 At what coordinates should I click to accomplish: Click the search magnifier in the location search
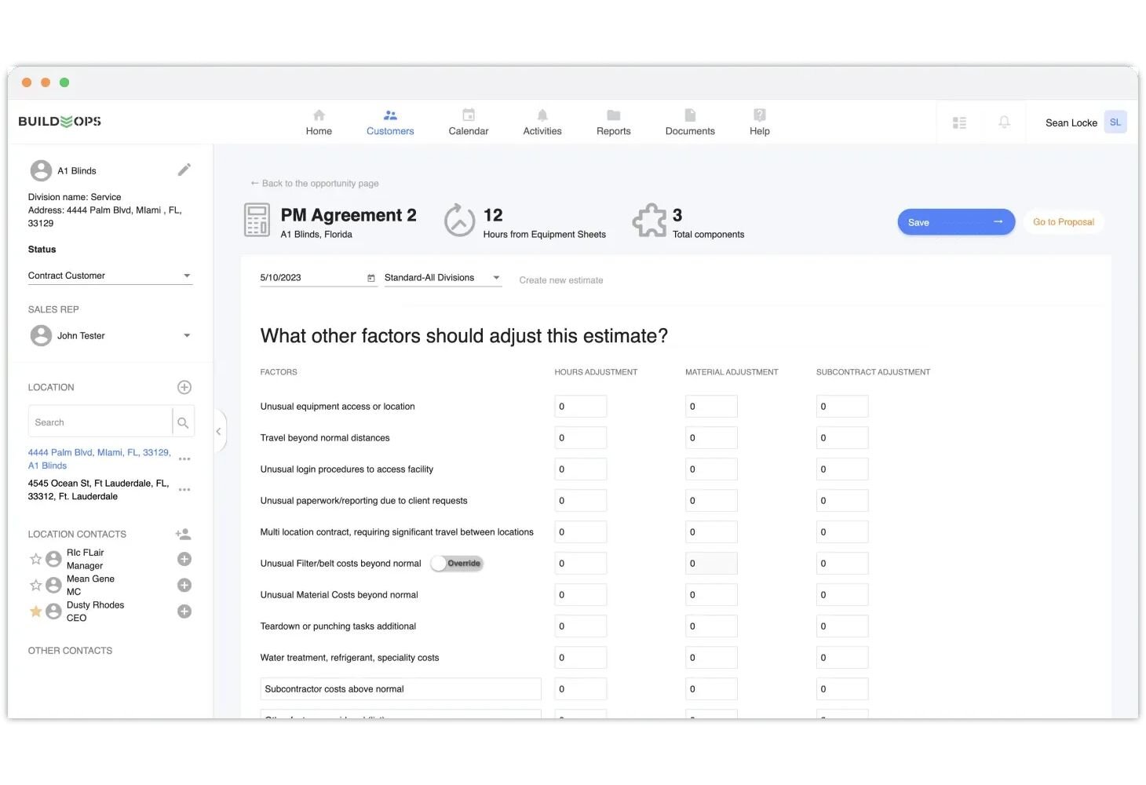click(183, 422)
